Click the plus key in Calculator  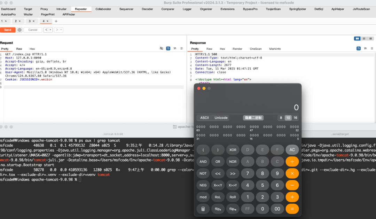click(x=292, y=197)
